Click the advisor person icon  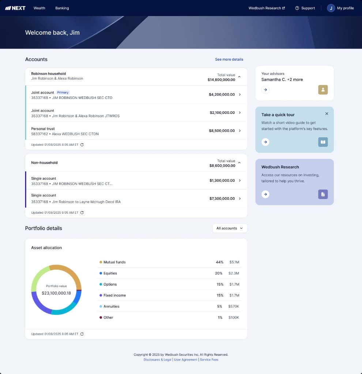[323, 90]
